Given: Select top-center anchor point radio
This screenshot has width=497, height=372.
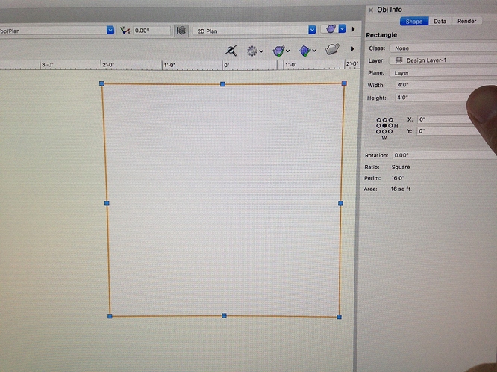Looking at the screenshot, I should pos(384,120).
